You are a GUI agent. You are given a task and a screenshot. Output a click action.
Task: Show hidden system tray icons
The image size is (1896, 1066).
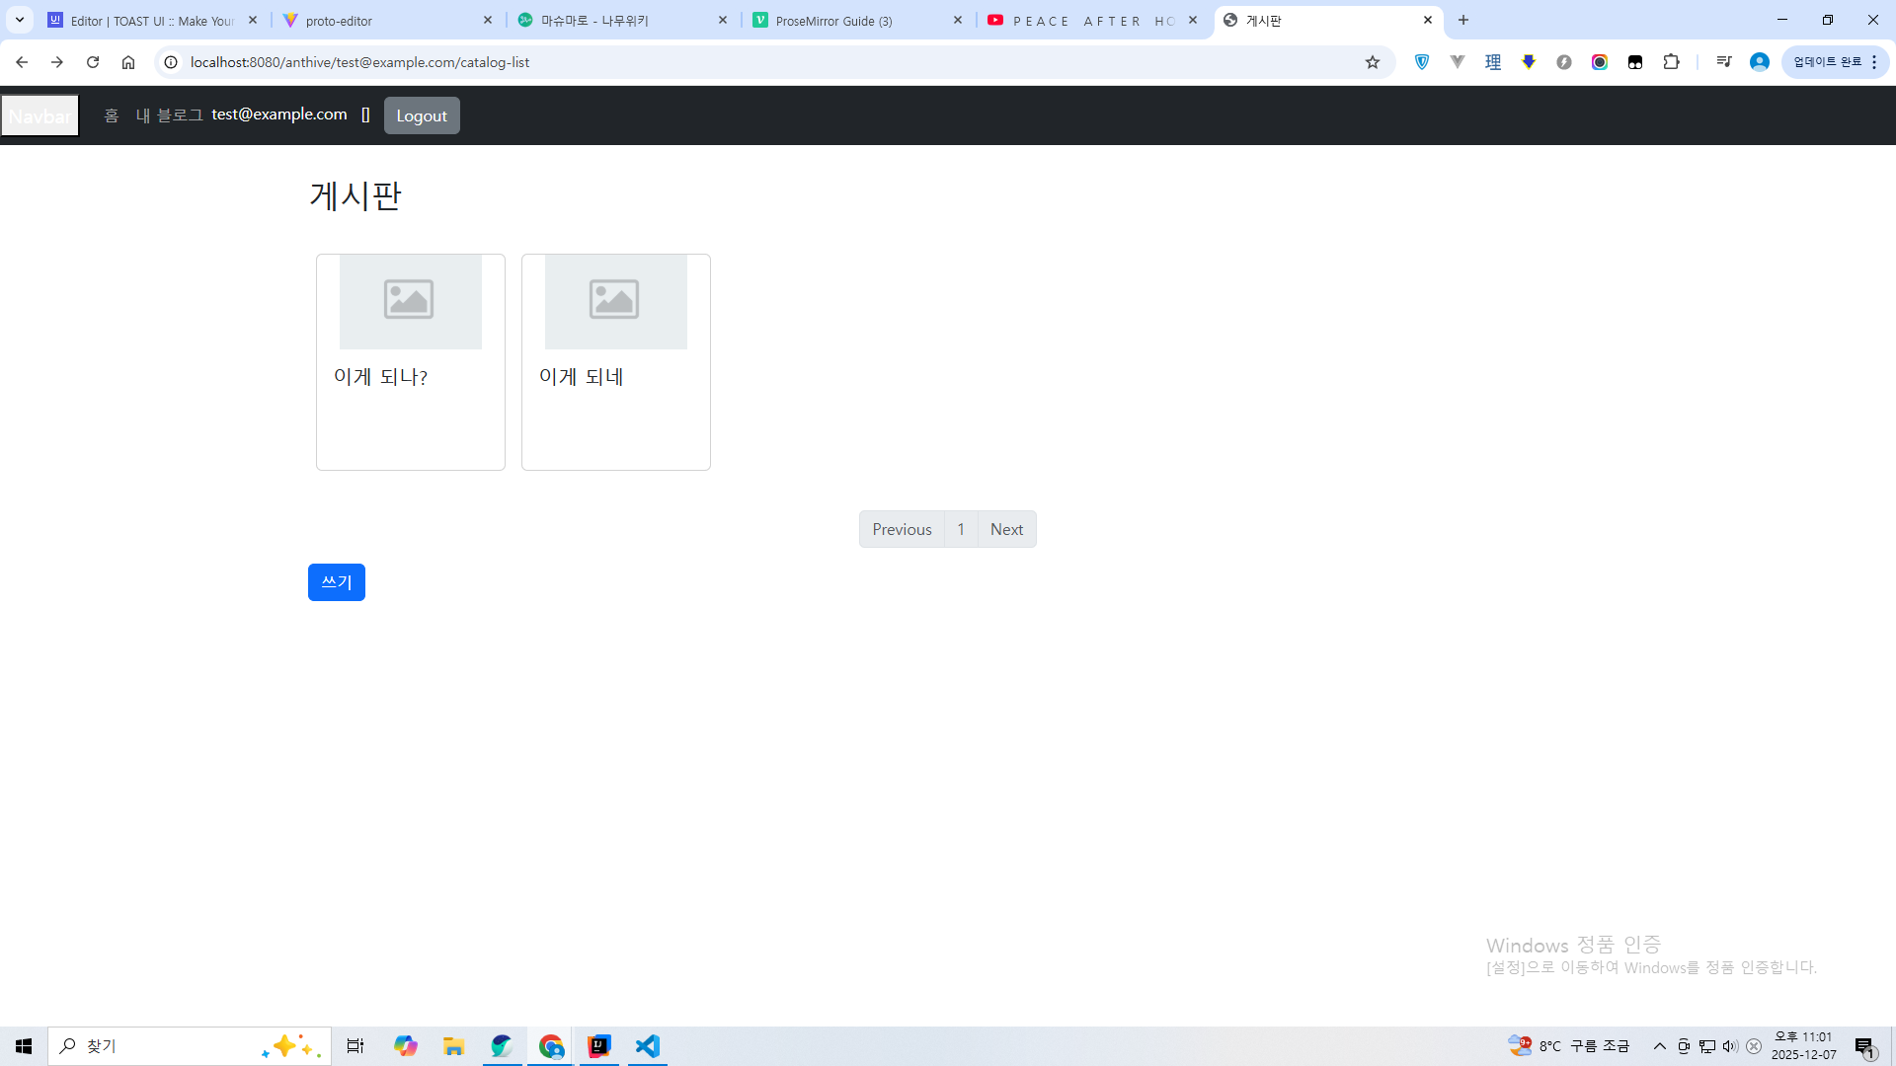(x=1660, y=1046)
